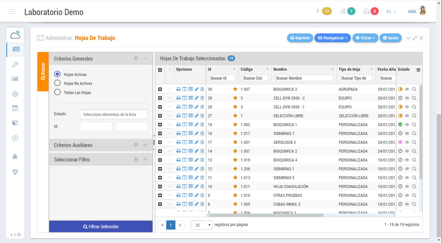Select Hojas Activas radio button
Image resolution: width=442 pixels, height=243 pixels.
pyautogui.click(x=57, y=74)
